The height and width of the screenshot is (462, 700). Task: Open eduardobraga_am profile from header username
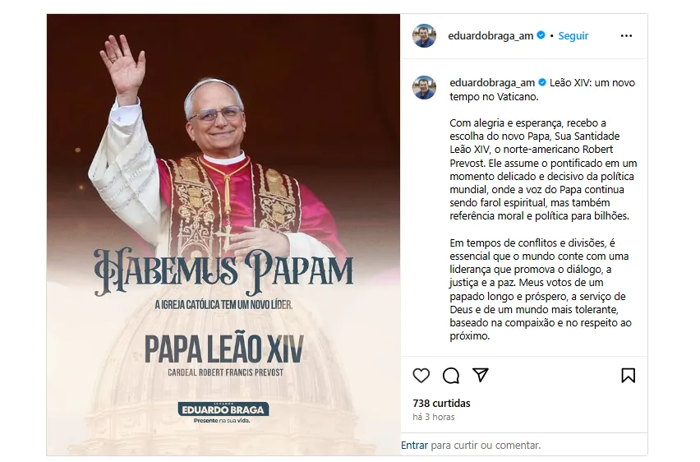pyautogui.click(x=490, y=35)
